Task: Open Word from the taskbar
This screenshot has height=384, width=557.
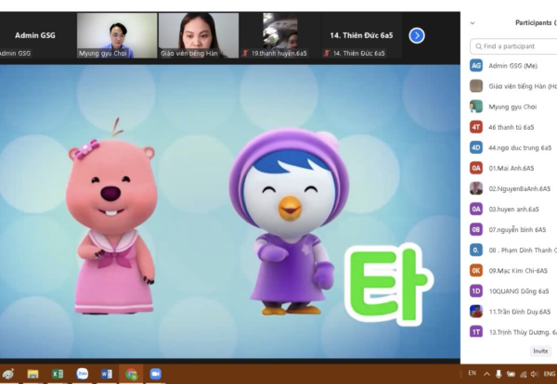Action: [x=106, y=374]
